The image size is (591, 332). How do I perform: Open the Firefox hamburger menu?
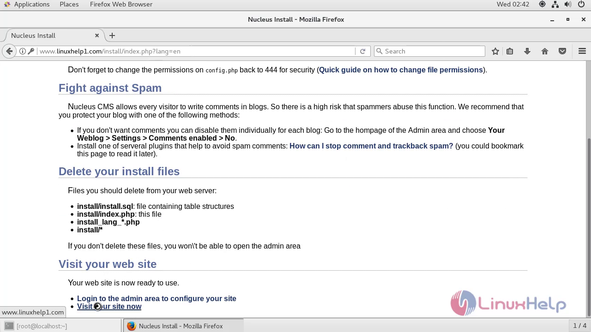582,51
